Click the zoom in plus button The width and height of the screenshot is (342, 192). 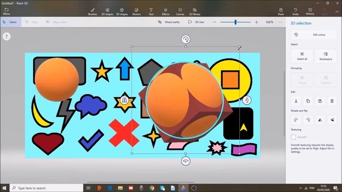pos(256,22)
